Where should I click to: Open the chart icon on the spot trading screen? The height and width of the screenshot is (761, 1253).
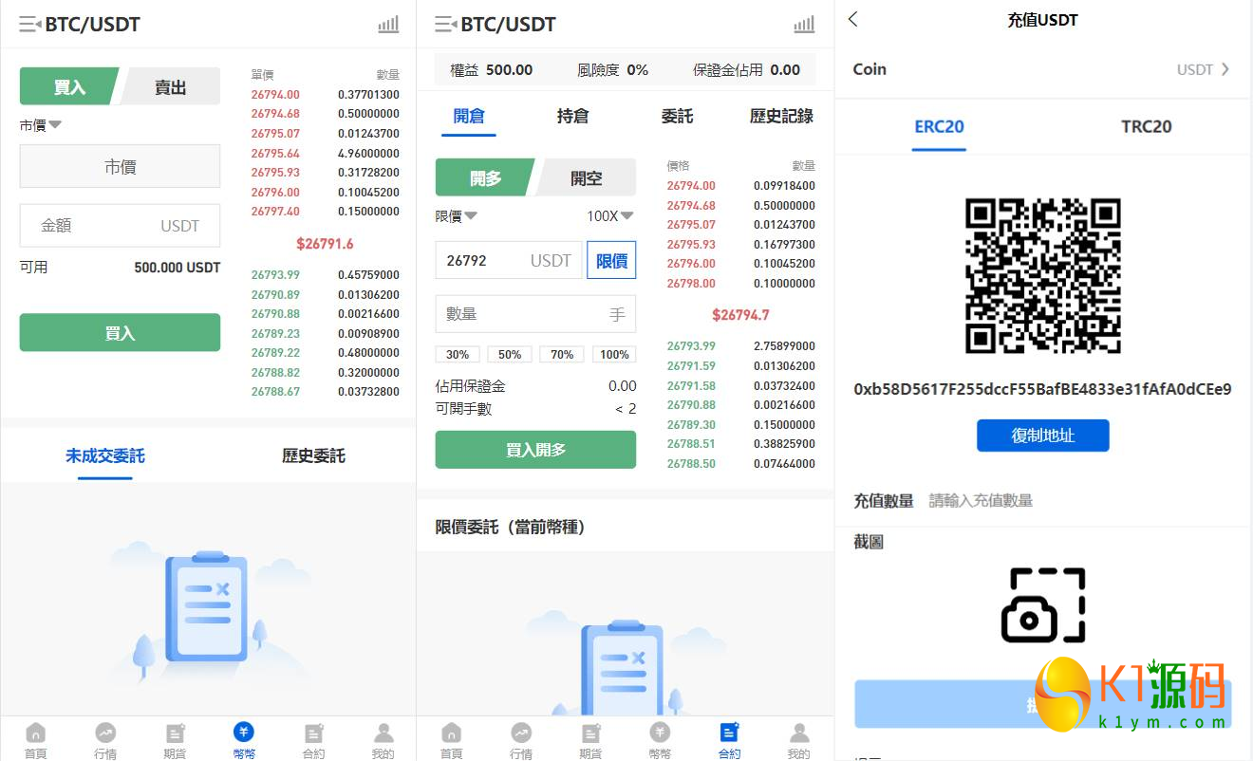point(388,25)
